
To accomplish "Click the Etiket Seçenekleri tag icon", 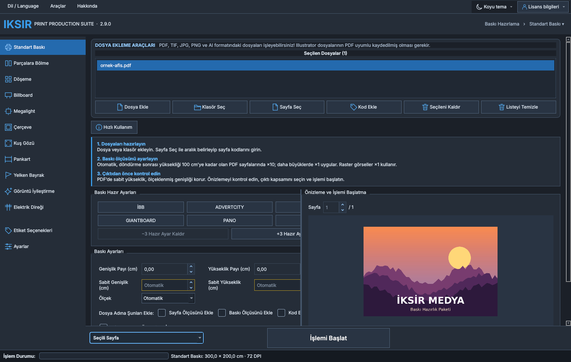I will 8,231.
